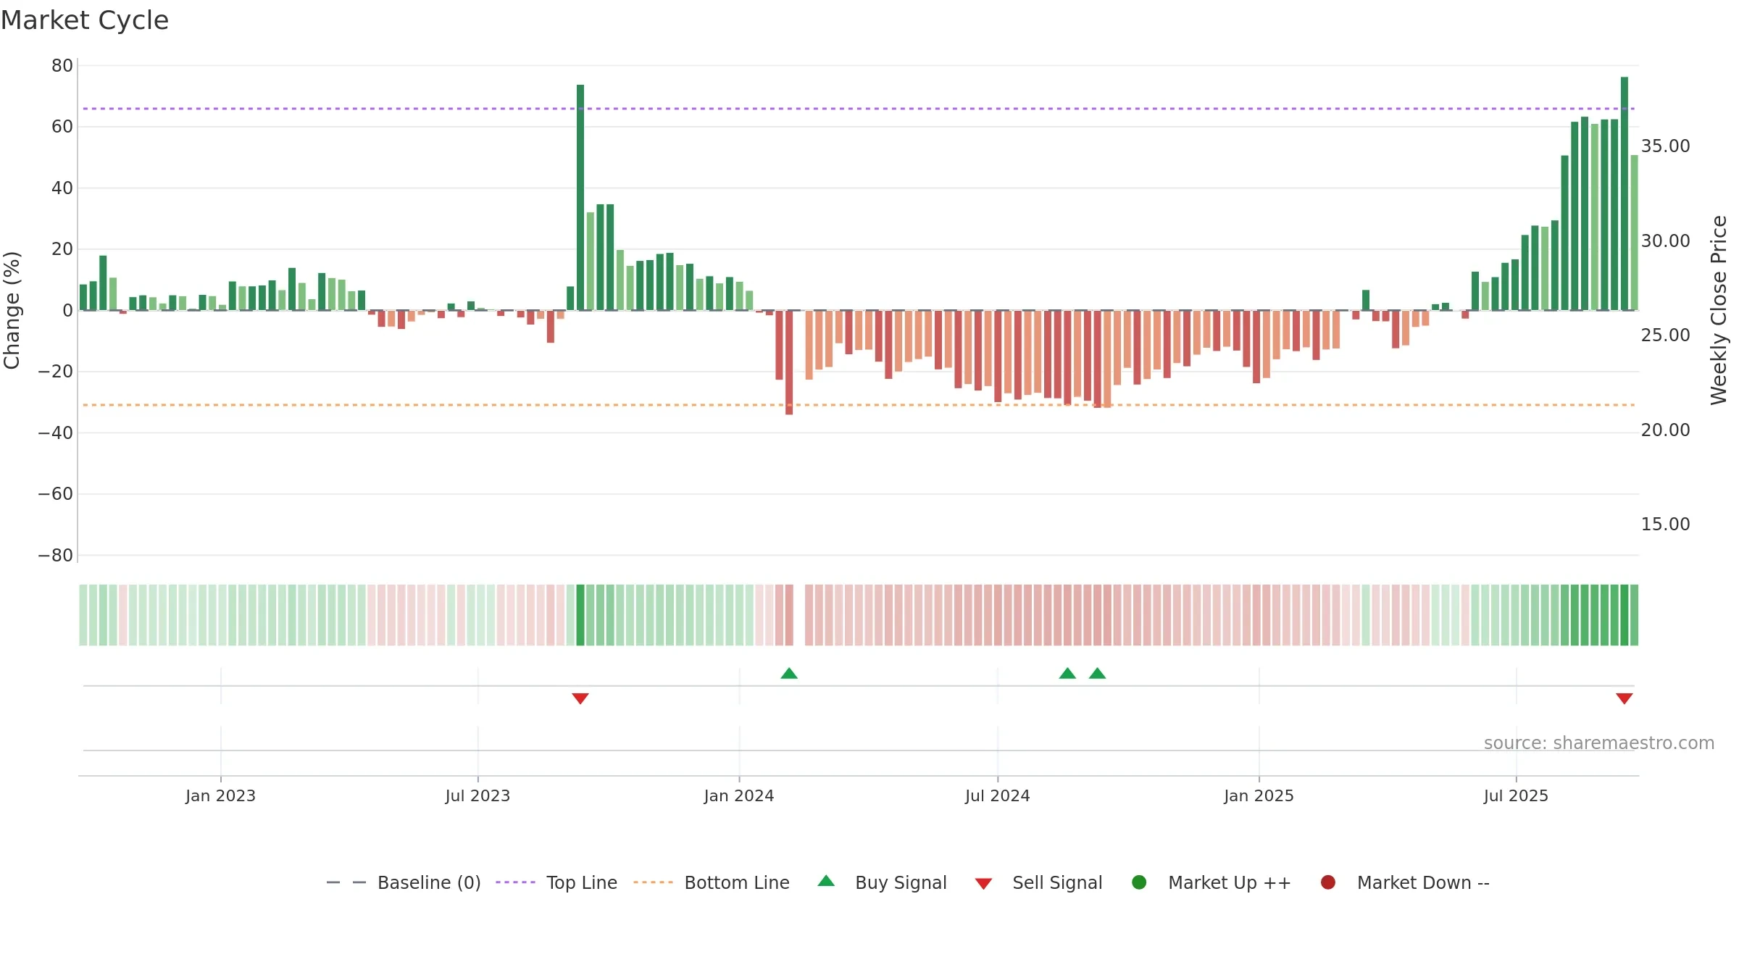
Task: Click the dark red Market Down circle icon
Action: [x=1328, y=882]
